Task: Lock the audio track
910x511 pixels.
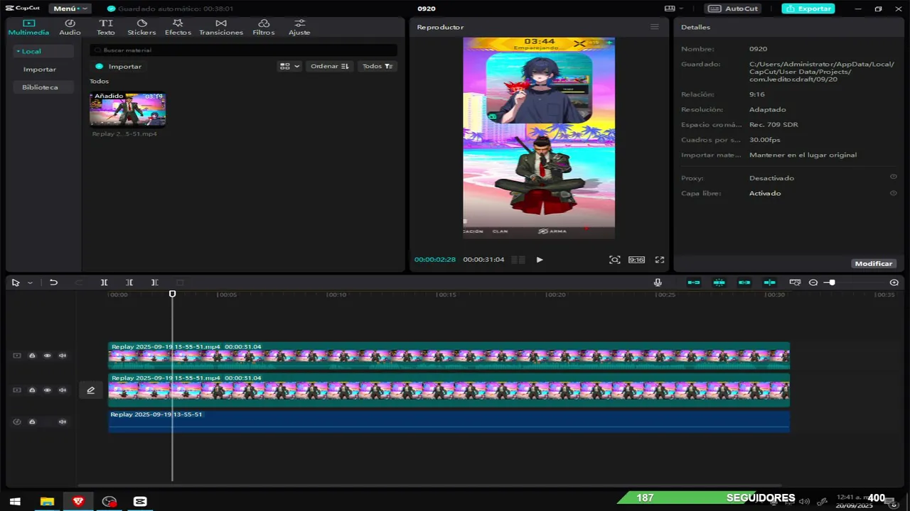Action: coord(32,422)
